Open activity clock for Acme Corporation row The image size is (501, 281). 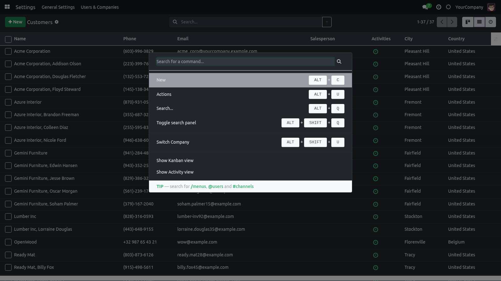click(376, 52)
